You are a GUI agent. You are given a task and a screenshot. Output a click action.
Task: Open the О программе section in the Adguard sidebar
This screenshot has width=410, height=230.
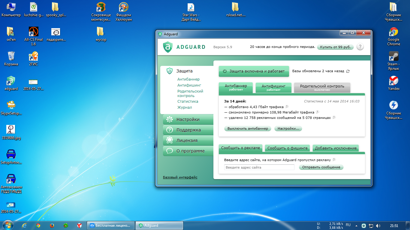coord(188,151)
